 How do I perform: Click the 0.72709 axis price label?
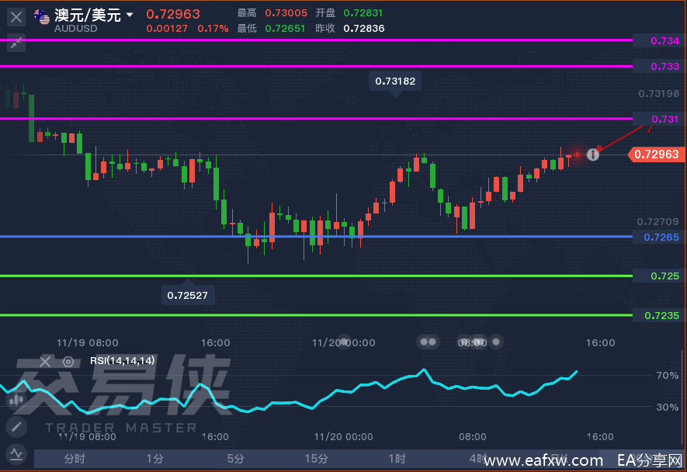point(658,222)
